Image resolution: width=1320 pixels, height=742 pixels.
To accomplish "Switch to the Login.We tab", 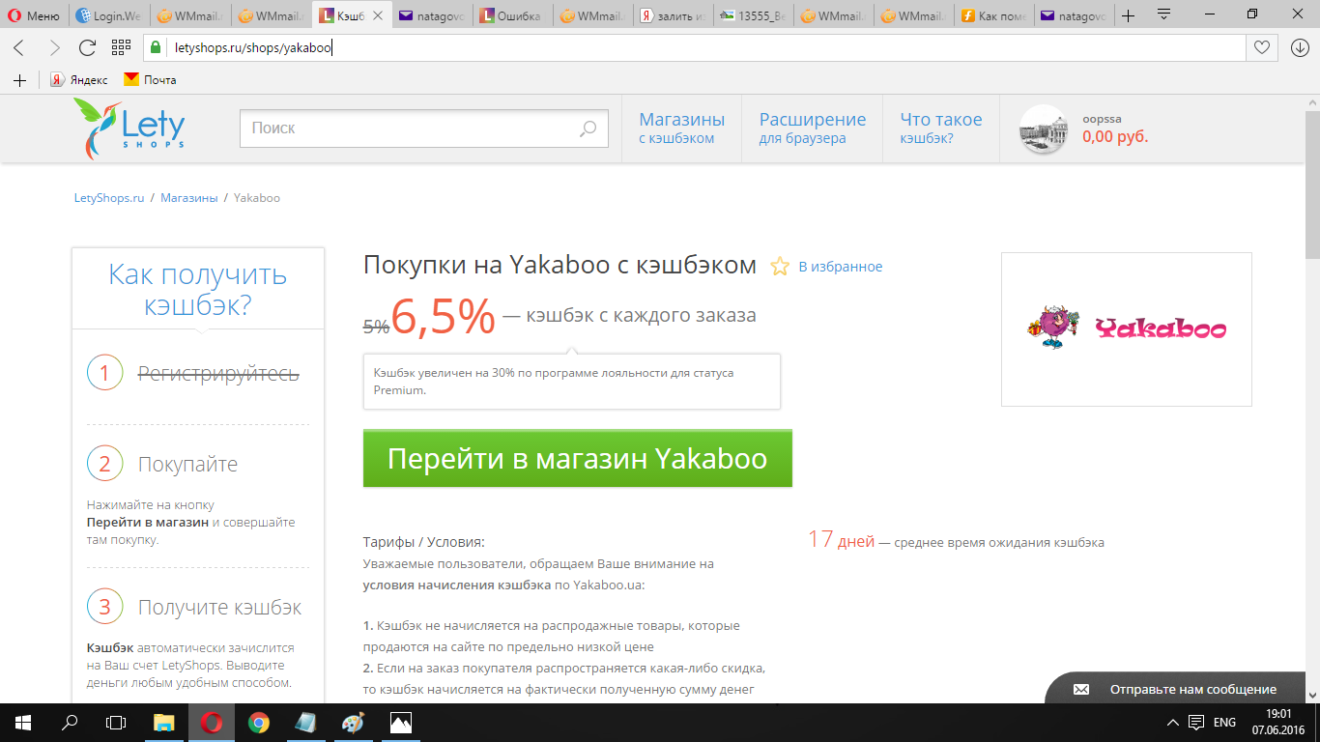I will click(109, 15).
